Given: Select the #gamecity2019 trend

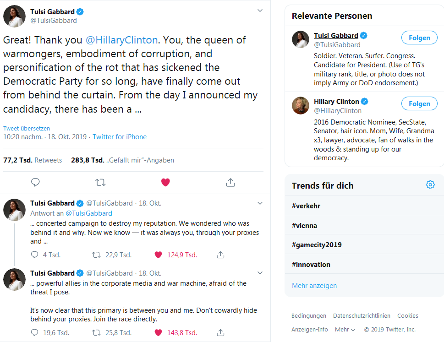Looking at the screenshot, I should (x=317, y=244).
